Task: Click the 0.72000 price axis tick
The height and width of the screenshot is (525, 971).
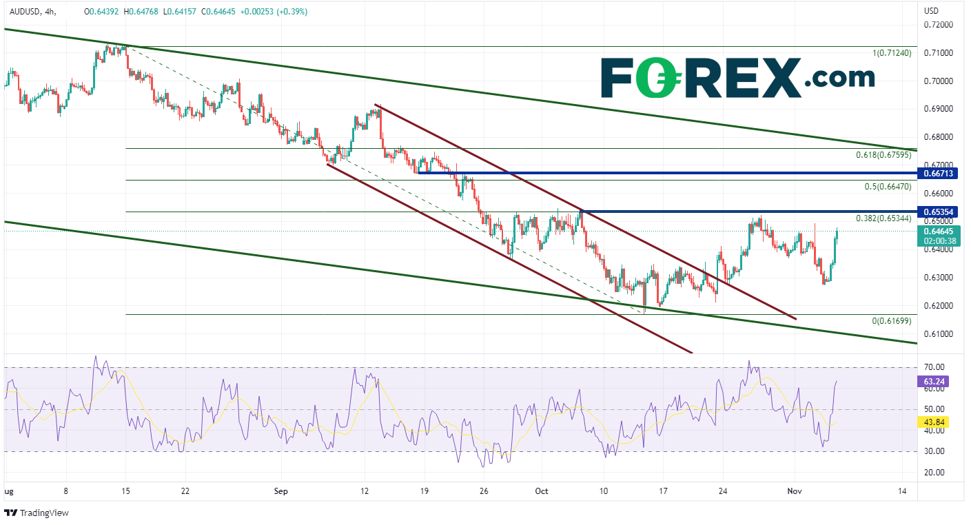Action: [x=939, y=25]
